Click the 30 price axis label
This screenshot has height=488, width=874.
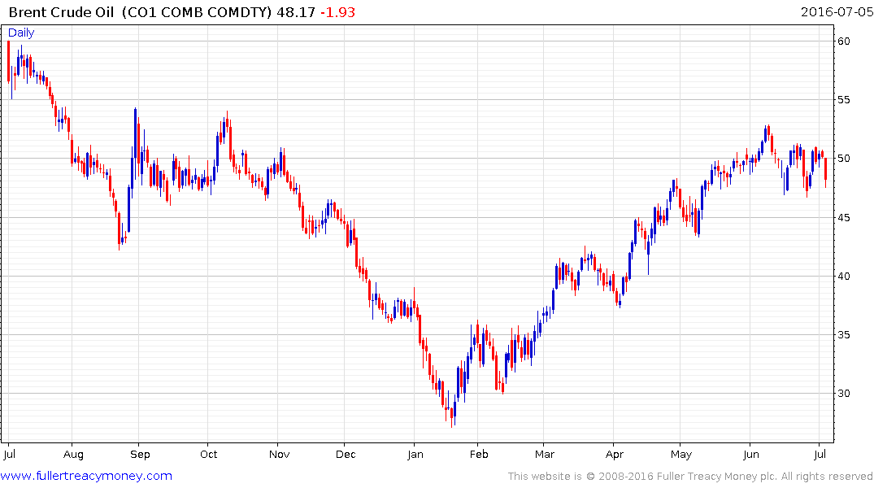pos(843,393)
